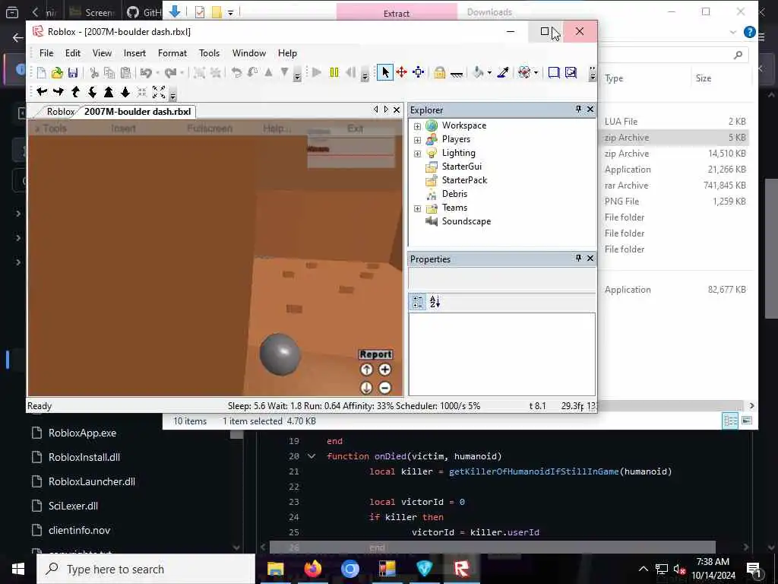Click the Group parts icon

click(199, 73)
